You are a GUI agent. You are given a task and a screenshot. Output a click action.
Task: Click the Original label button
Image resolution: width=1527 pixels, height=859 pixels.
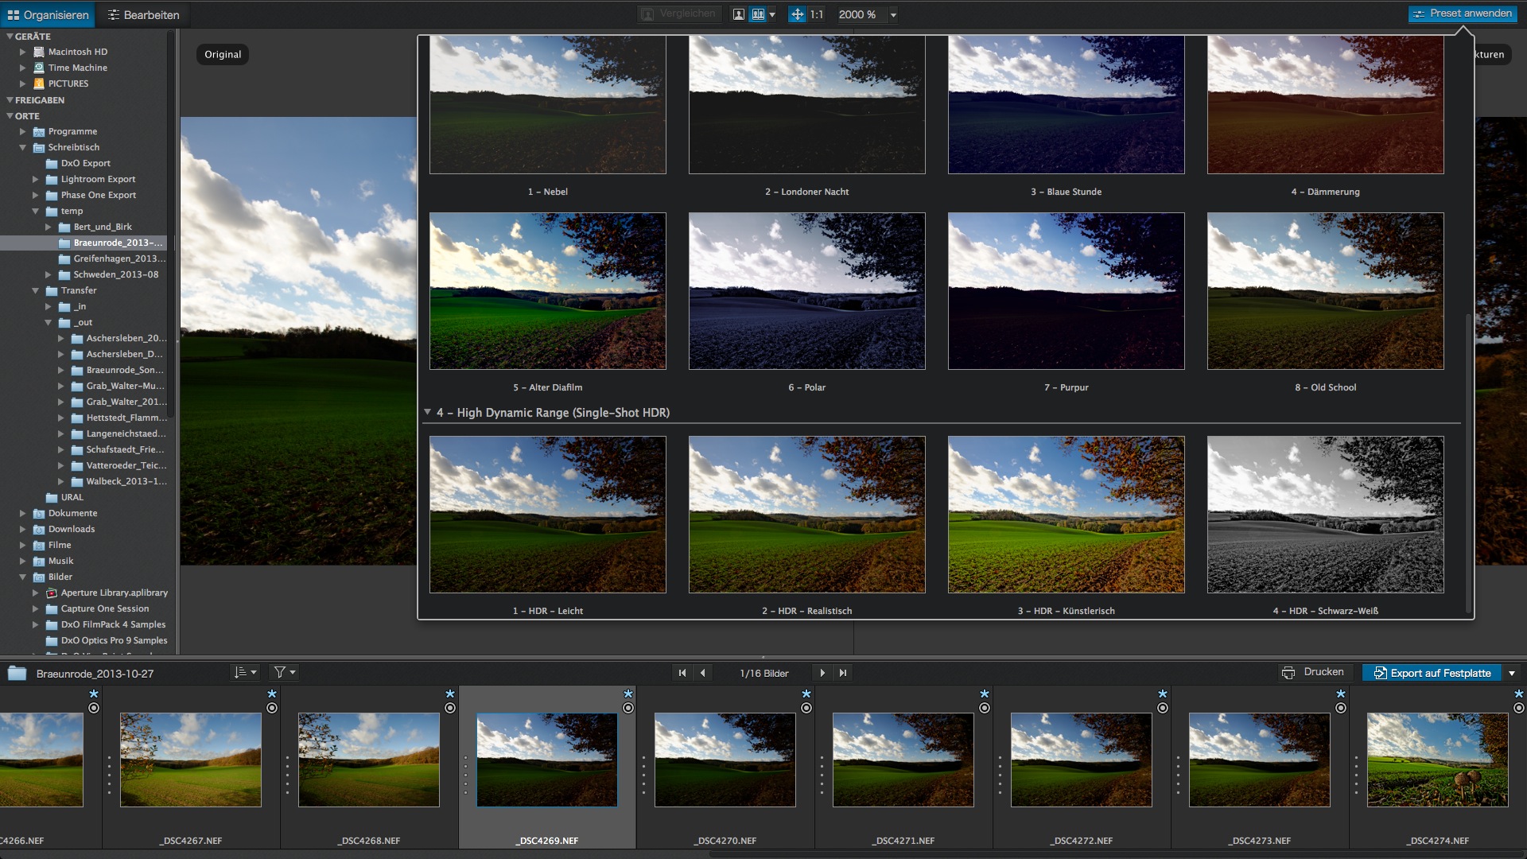pyautogui.click(x=223, y=54)
